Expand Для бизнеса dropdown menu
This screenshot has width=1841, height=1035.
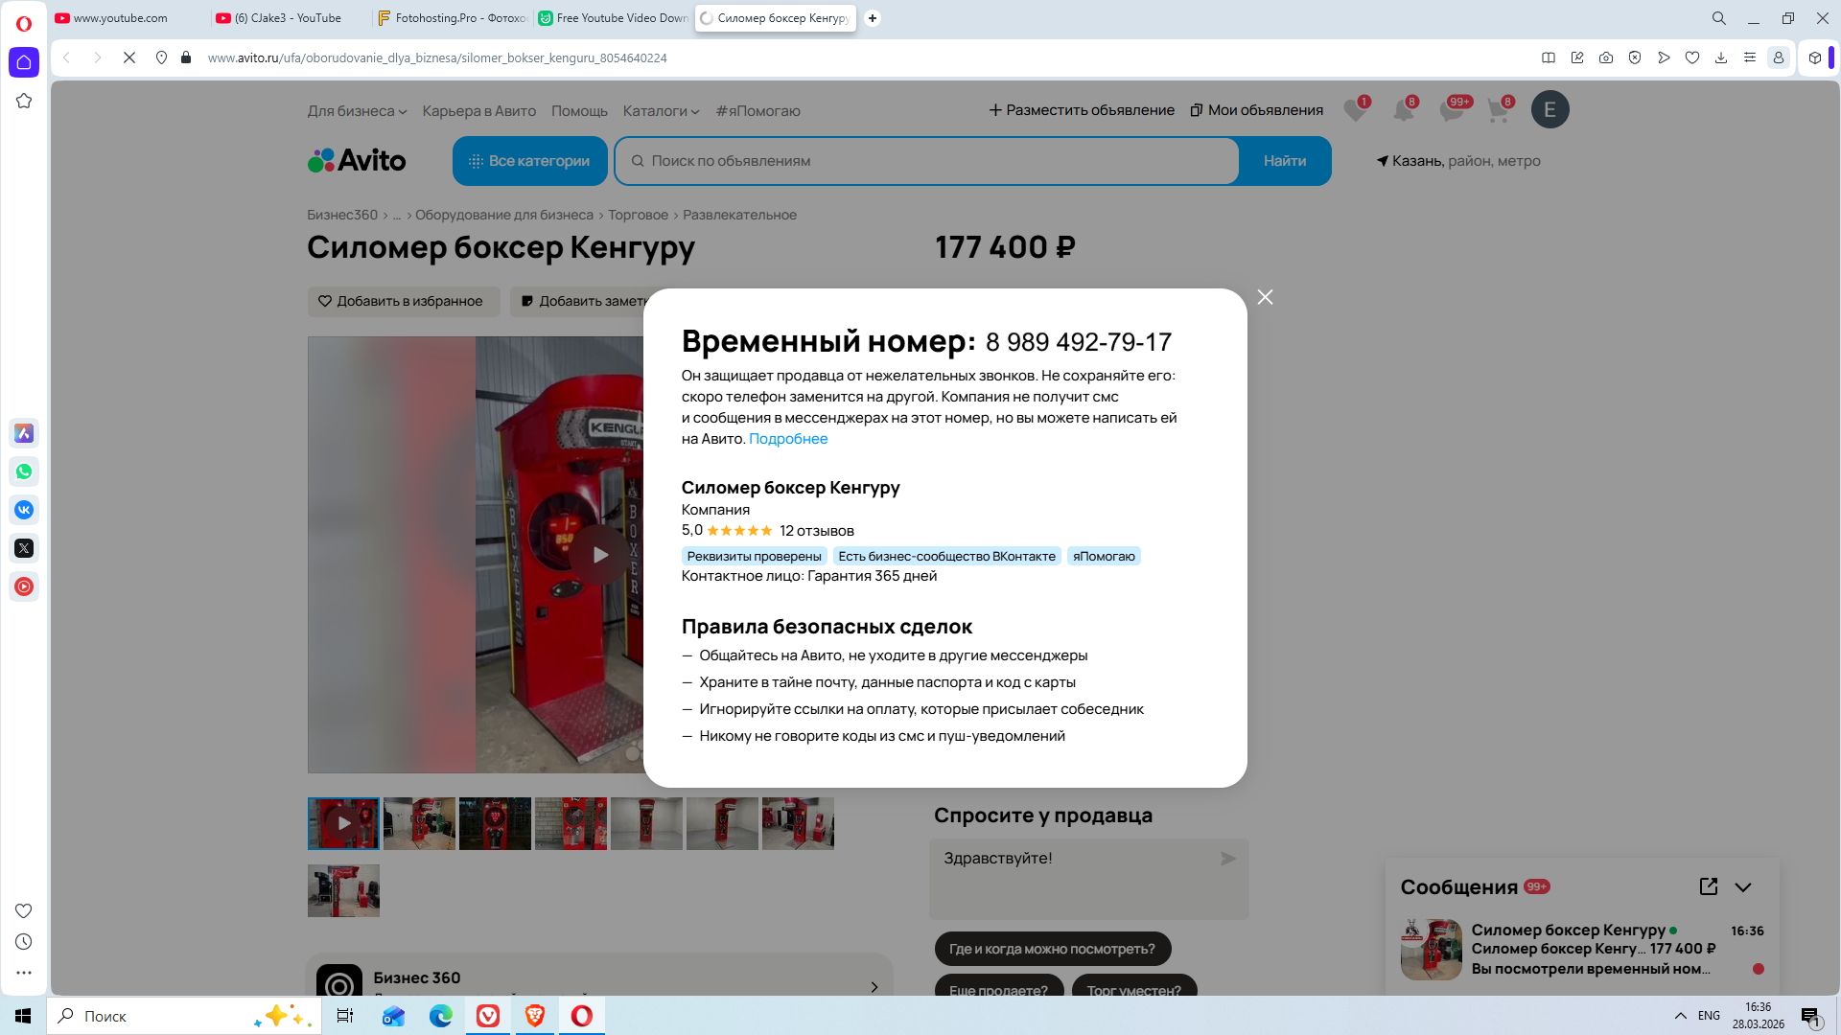tap(357, 111)
